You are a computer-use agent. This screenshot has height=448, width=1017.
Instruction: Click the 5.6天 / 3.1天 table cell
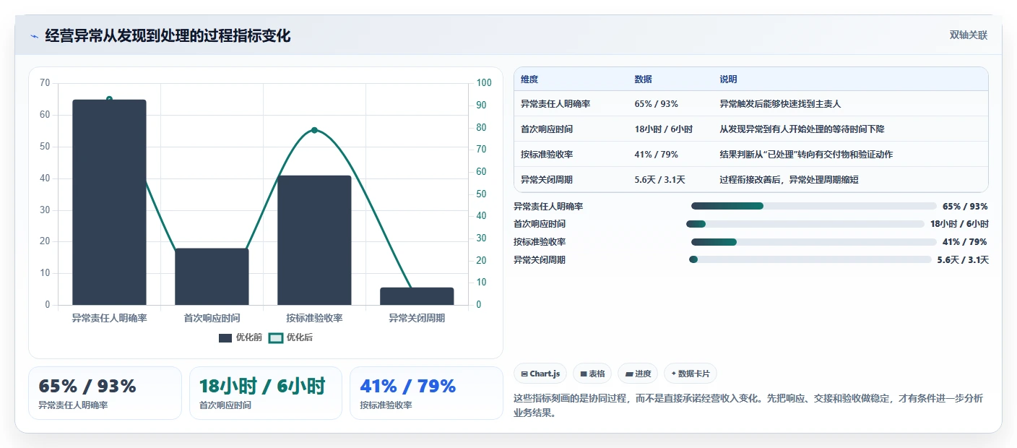pos(659,180)
